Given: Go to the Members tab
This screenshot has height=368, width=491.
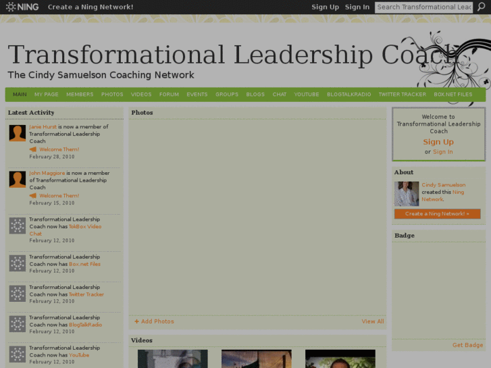Looking at the screenshot, I should (80, 95).
